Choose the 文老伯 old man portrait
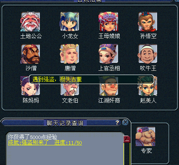This screenshot has height=165, width=179. (x=70, y=86)
